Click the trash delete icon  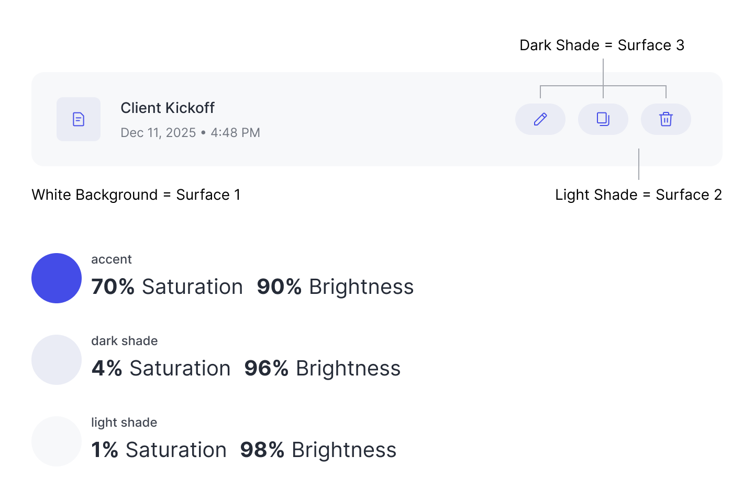click(666, 119)
